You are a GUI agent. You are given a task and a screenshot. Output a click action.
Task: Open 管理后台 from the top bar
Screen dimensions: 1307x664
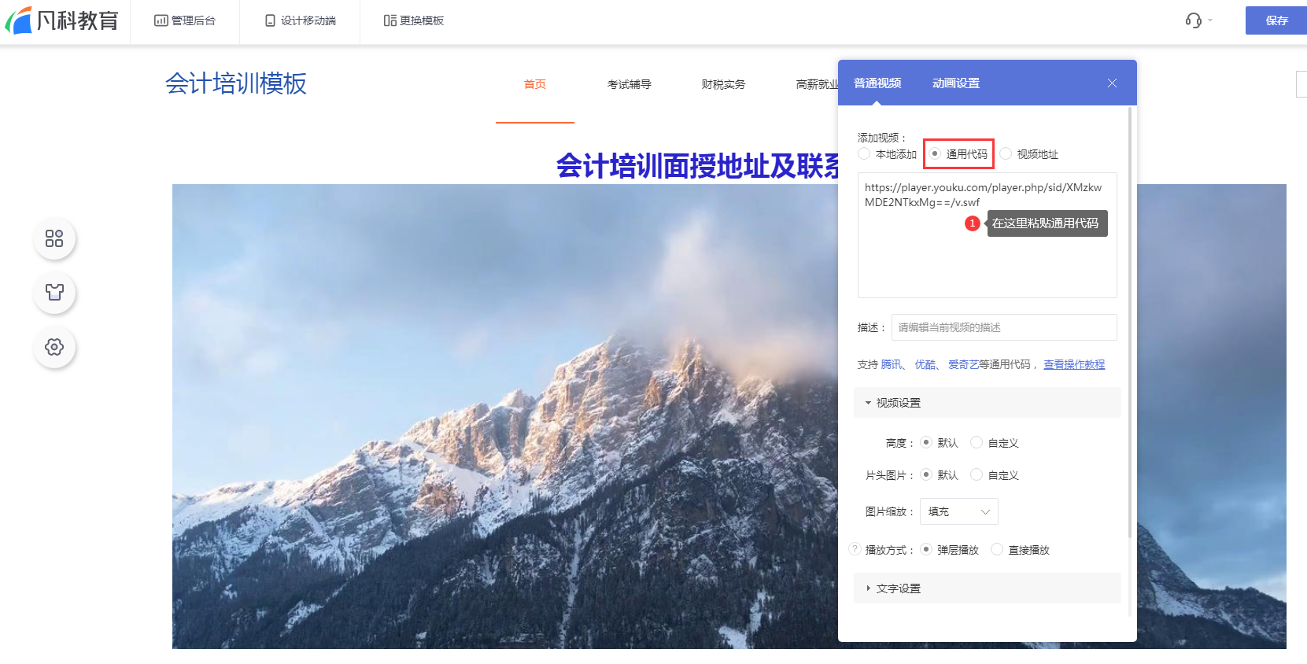click(185, 20)
